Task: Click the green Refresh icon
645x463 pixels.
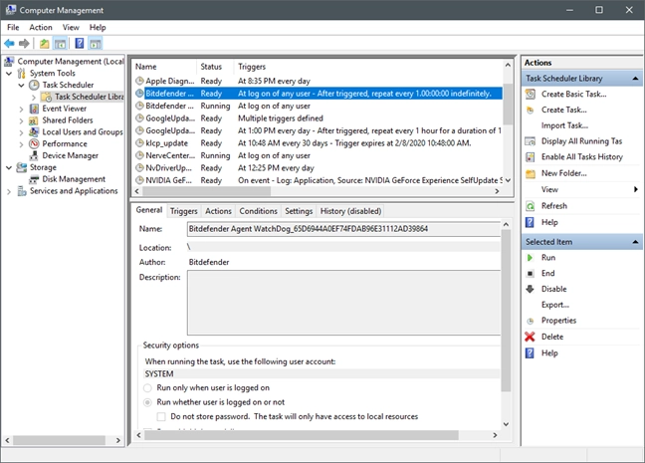Action: click(531, 206)
